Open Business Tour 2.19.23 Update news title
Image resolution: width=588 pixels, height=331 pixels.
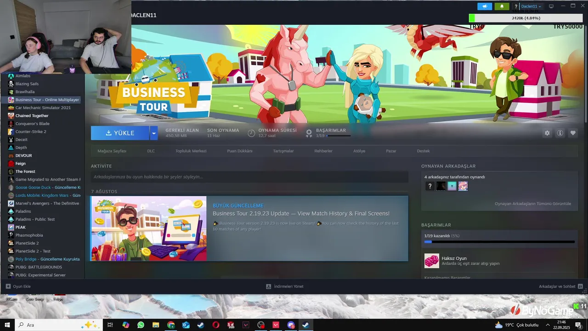click(301, 213)
